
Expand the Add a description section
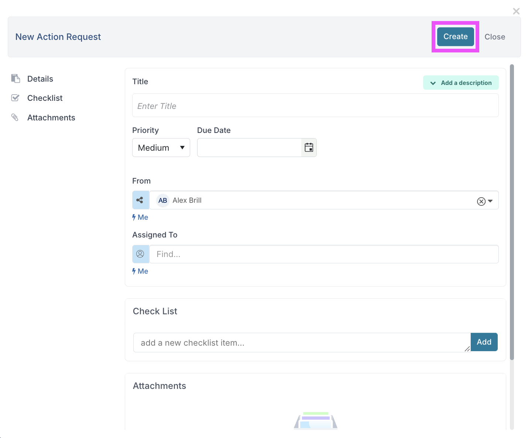coord(461,83)
